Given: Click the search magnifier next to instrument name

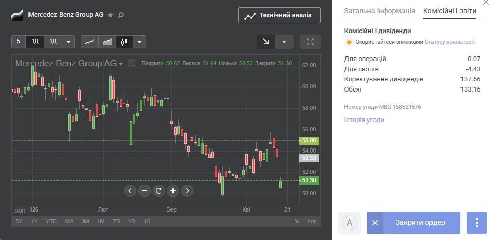Looking at the screenshot, I should click(x=121, y=15).
